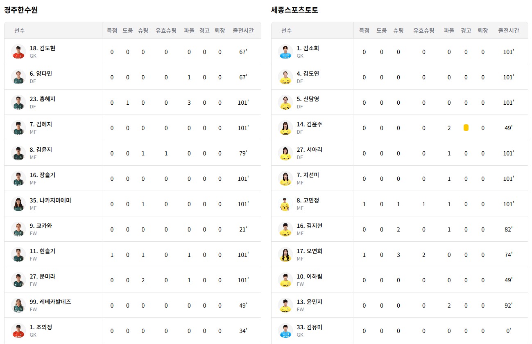Screen dimensions: 532x344
Task: Select the 출전시간 header in 경주한수원 table
Action: [243, 31]
